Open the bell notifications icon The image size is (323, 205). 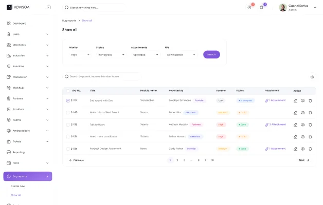point(261,8)
